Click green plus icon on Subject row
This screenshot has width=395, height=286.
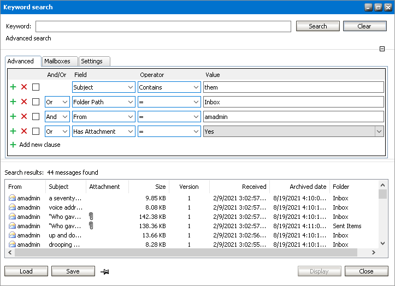point(13,87)
